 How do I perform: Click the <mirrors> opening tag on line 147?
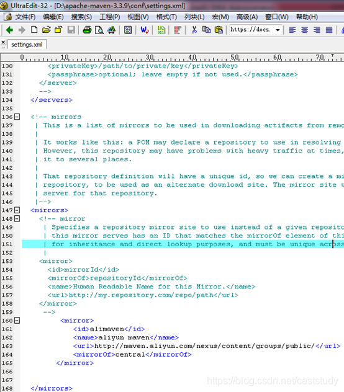coord(49,210)
